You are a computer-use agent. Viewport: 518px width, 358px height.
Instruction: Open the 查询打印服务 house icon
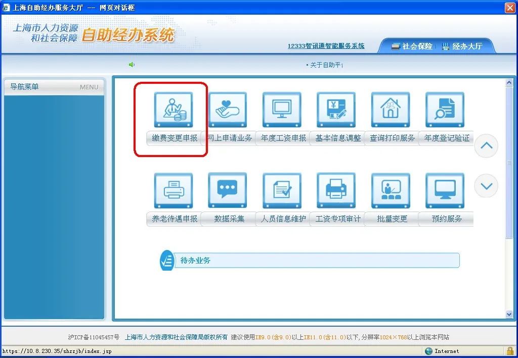391,110
